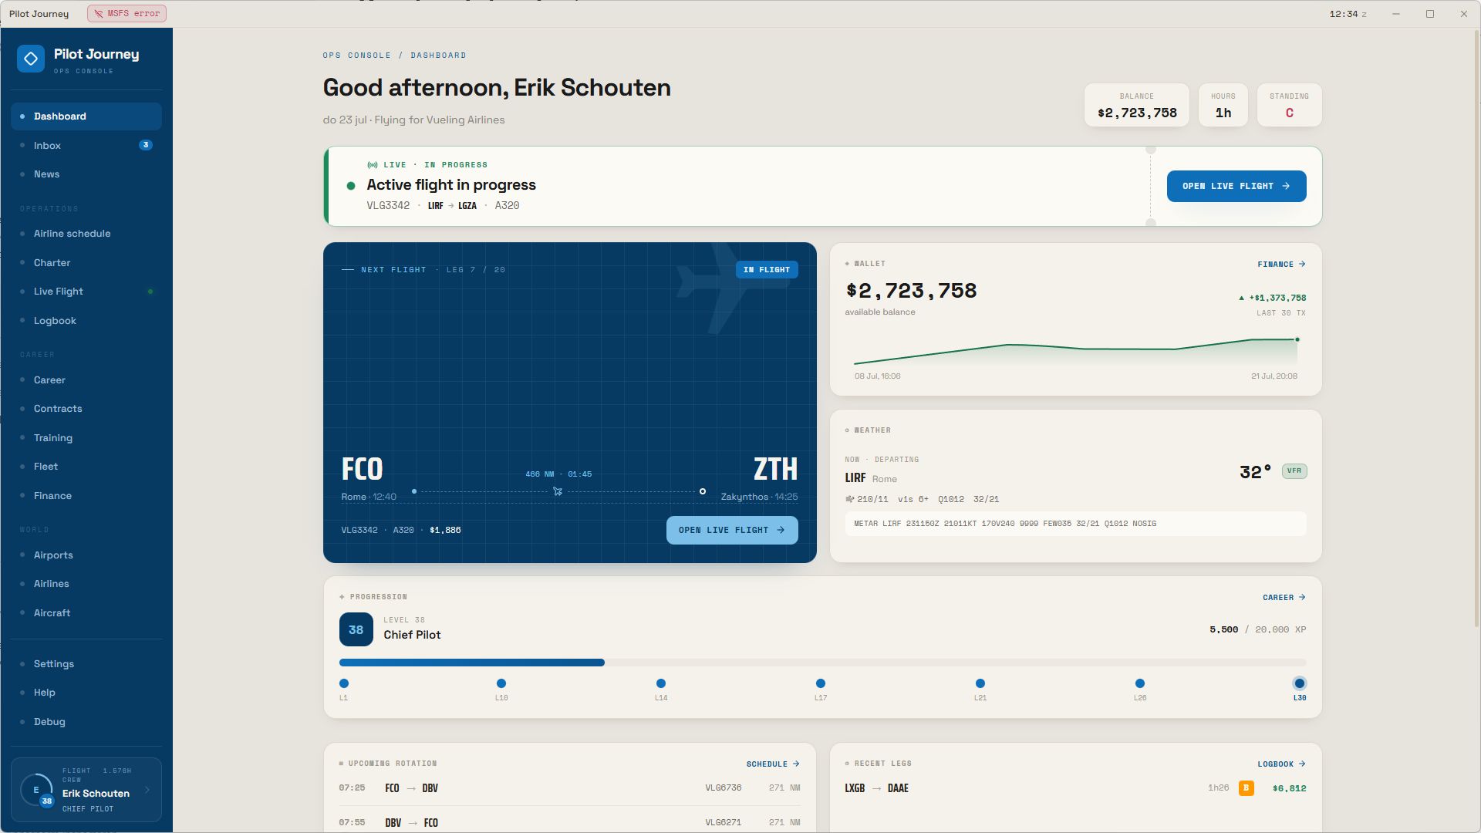Image resolution: width=1481 pixels, height=833 pixels.
Task: Click the VFR weather condition badge
Action: tap(1294, 470)
